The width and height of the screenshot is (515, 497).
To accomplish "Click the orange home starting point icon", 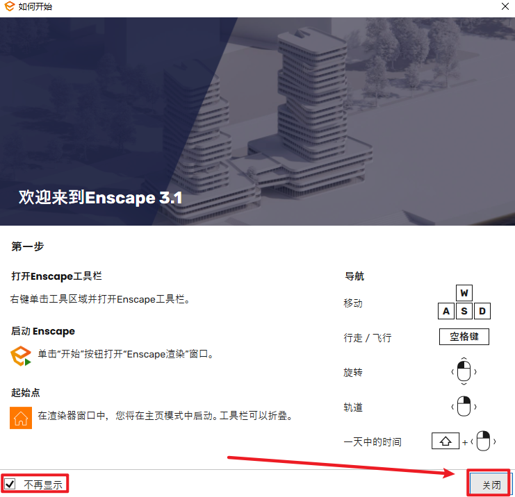I will click(21, 417).
